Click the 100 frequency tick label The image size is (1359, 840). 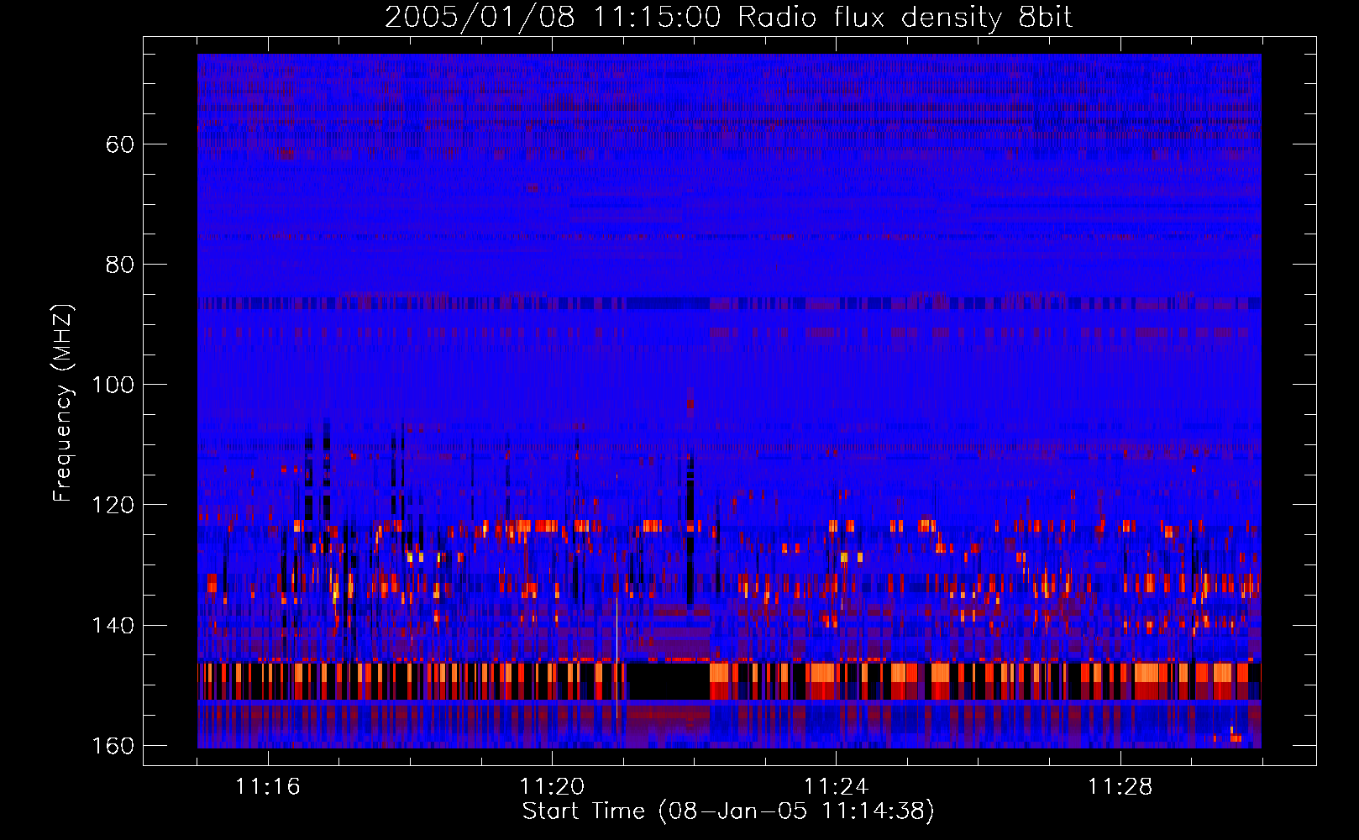[x=113, y=385]
